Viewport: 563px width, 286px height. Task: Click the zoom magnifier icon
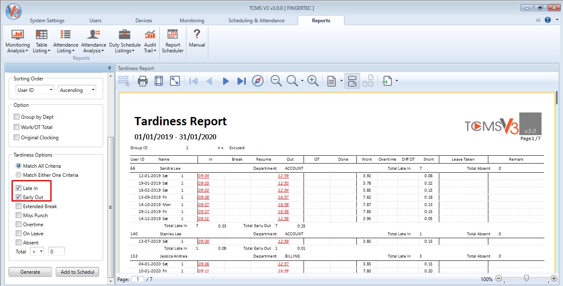tap(292, 81)
